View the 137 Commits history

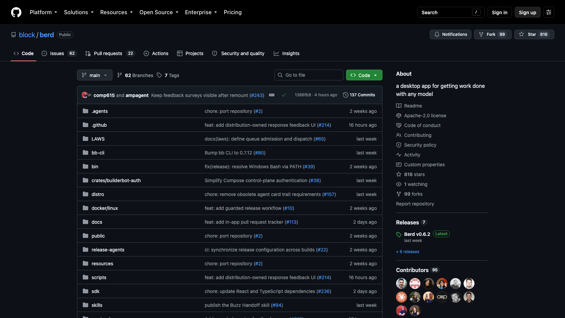pyautogui.click(x=359, y=95)
